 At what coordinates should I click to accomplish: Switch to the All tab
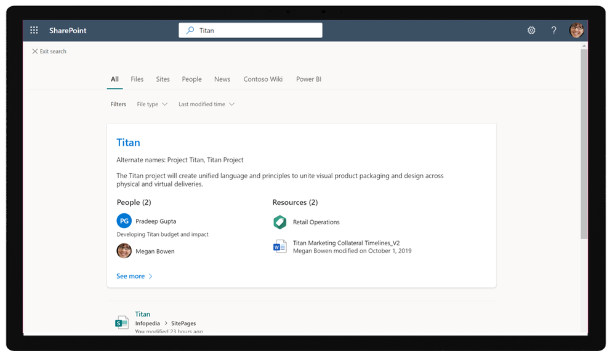tap(115, 79)
